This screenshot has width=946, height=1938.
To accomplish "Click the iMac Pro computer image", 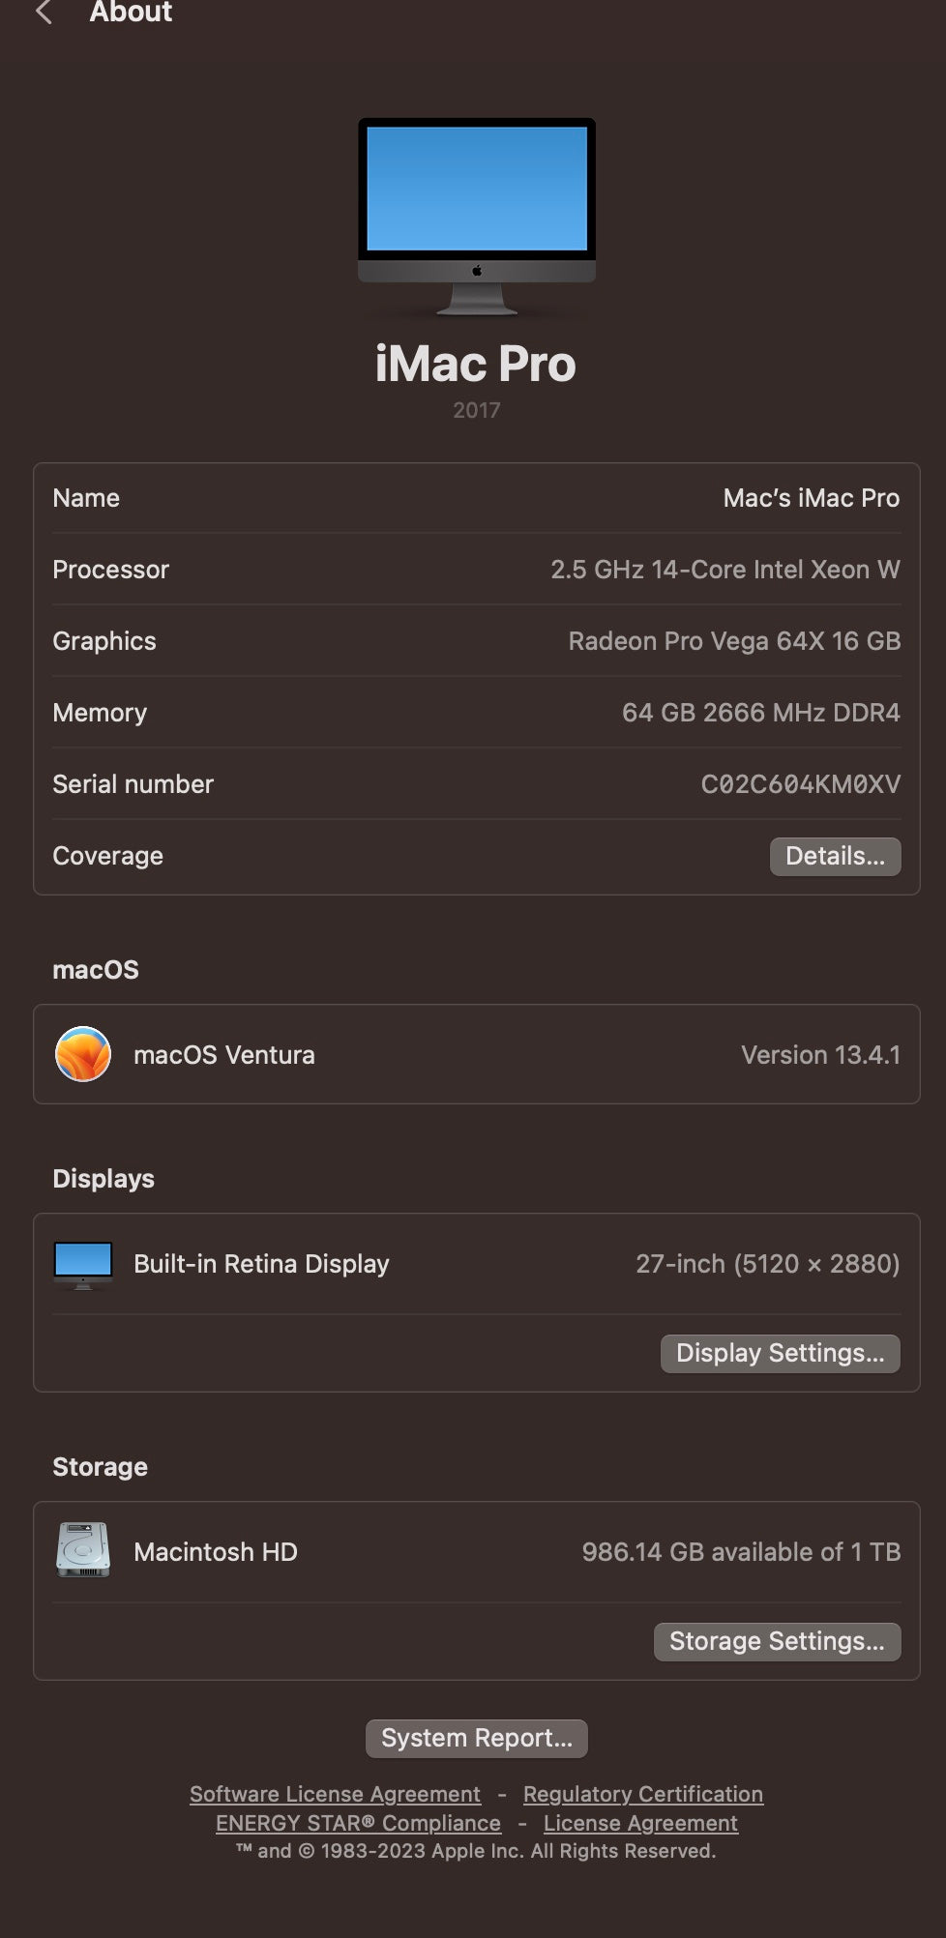I will tap(476, 216).
